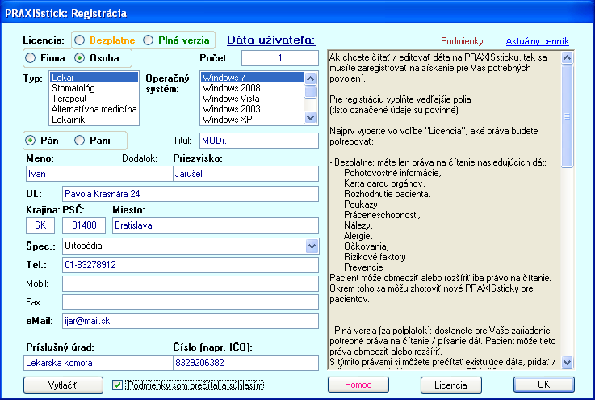Open the Špec. Ortopédia dropdown arrow
The height and width of the screenshot is (400, 595).
(x=312, y=246)
